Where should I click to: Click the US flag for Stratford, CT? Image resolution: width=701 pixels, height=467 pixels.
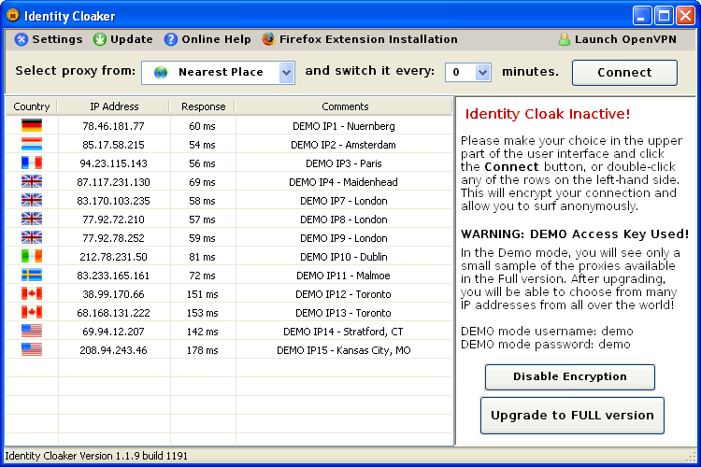pyautogui.click(x=32, y=332)
